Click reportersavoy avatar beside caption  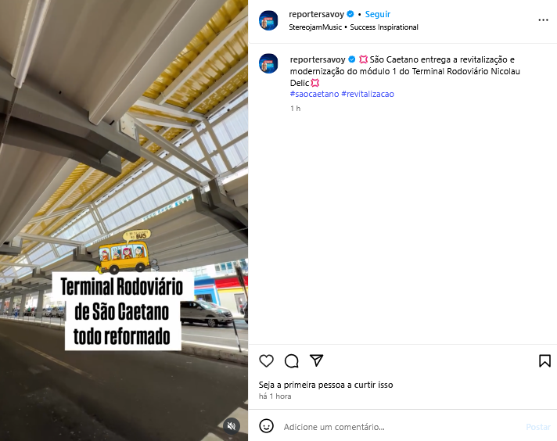pyautogui.click(x=268, y=63)
